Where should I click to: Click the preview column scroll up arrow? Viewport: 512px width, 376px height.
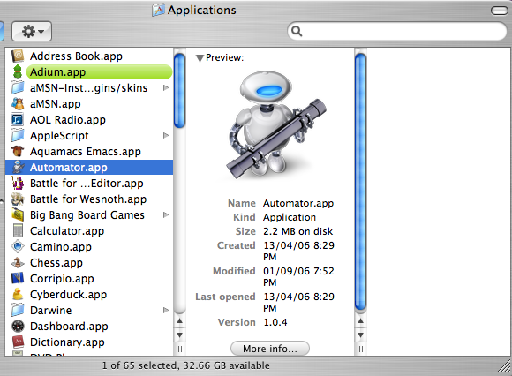(360, 321)
